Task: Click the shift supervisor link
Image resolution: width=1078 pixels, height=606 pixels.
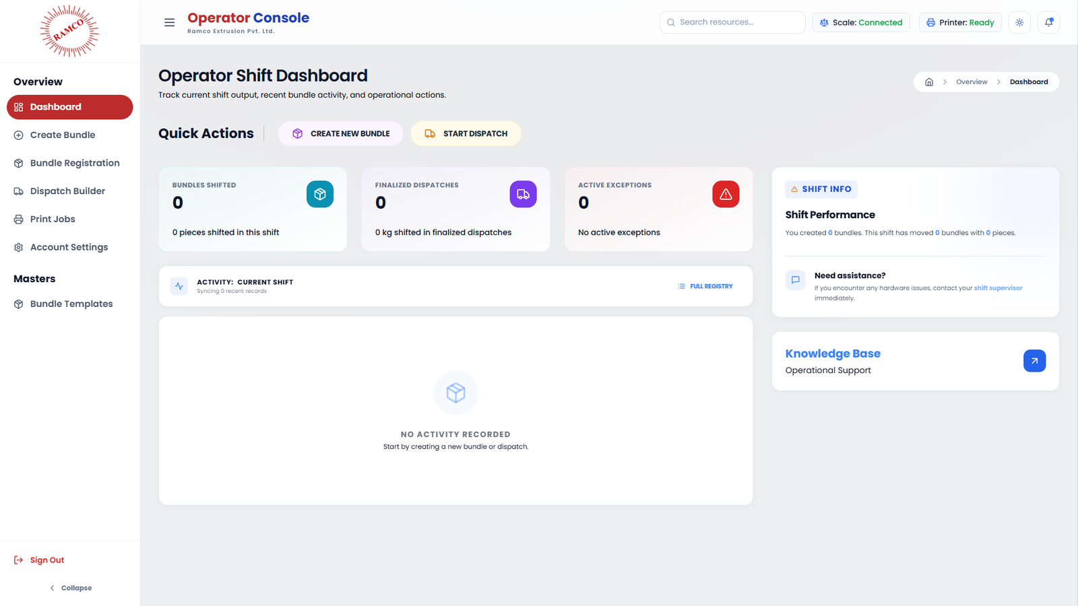Action: click(x=998, y=288)
